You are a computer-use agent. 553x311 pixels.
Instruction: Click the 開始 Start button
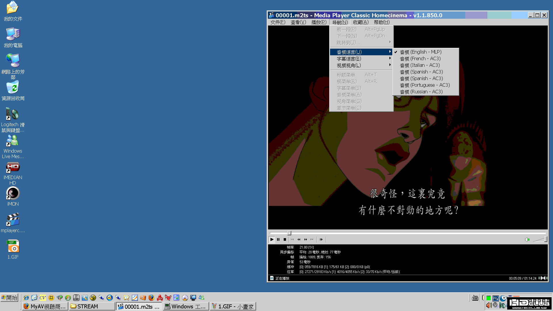(x=10, y=297)
